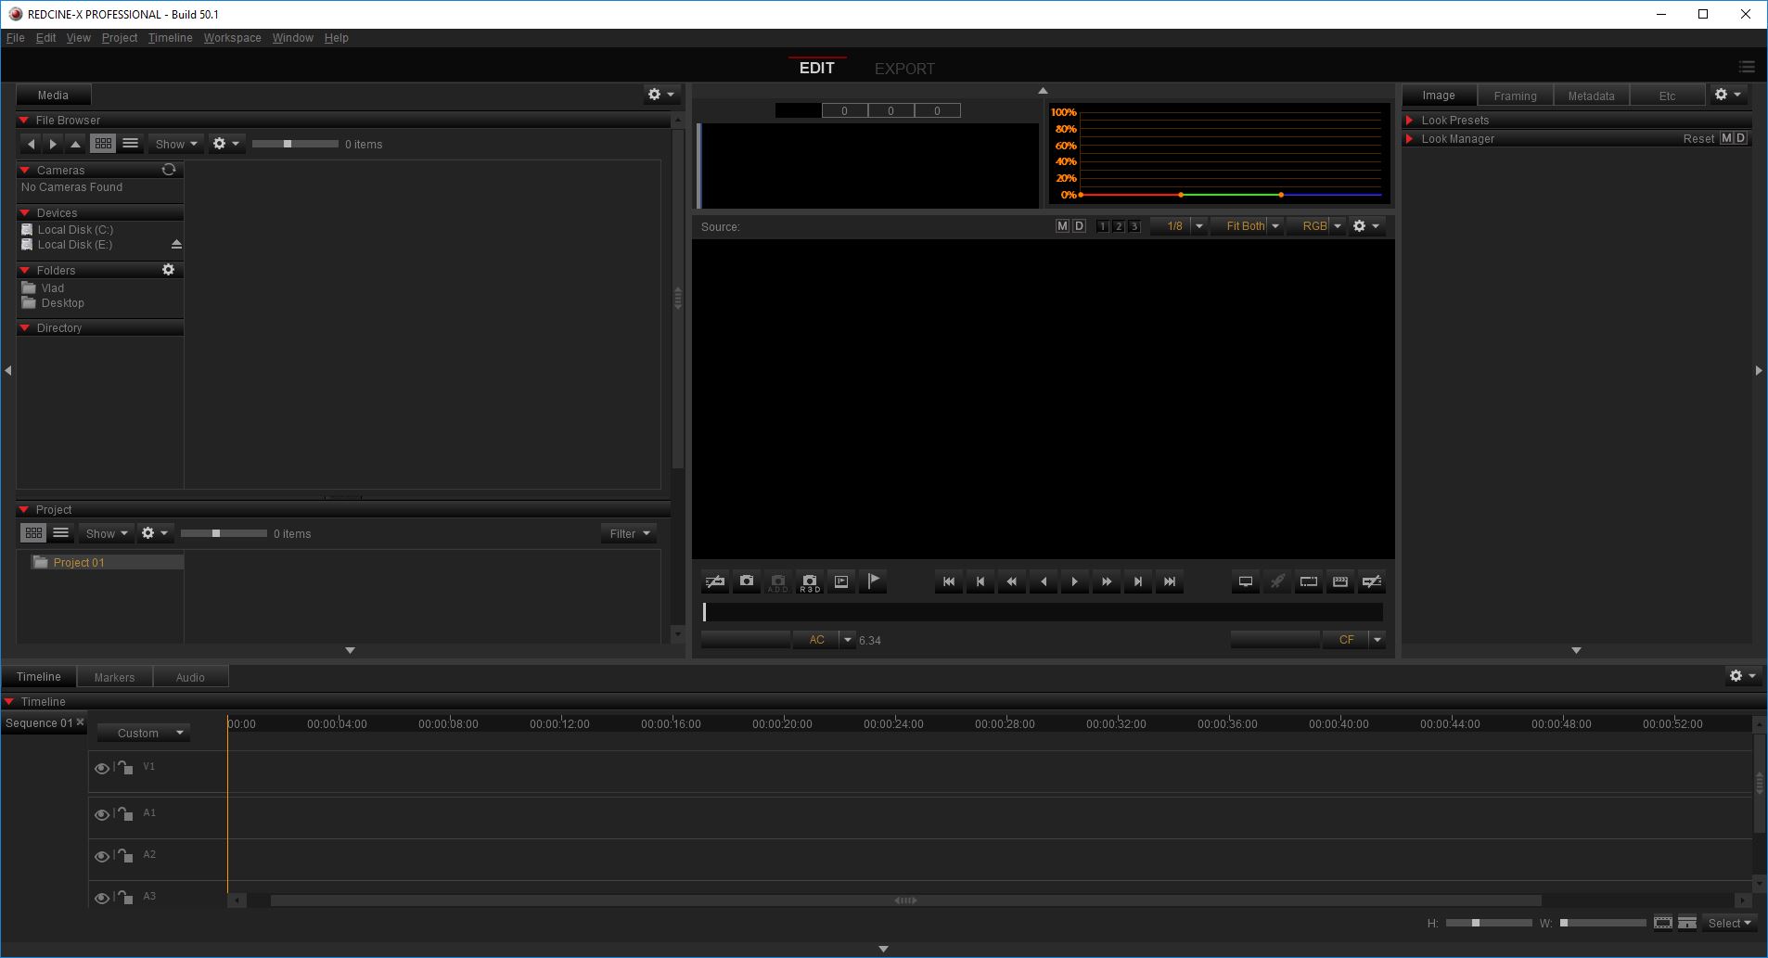Viewport: 1768px width, 958px height.
Task: Adjust the timeline W width slider
Action: (1603, 923)
